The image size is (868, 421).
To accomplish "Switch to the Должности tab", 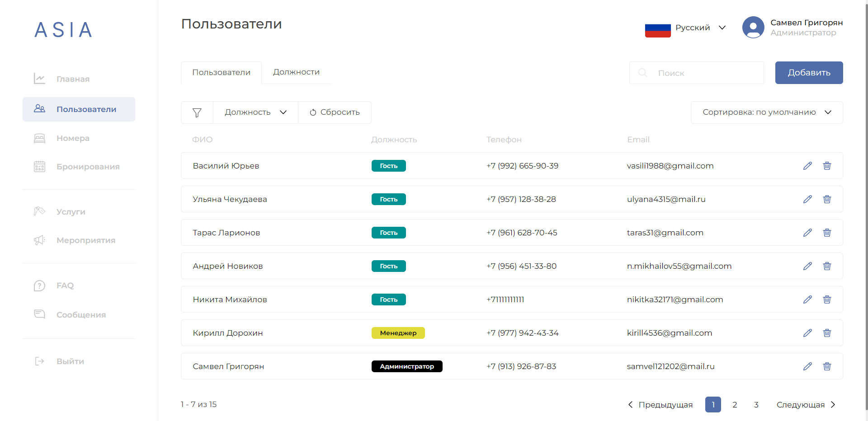I will (296, 72).
